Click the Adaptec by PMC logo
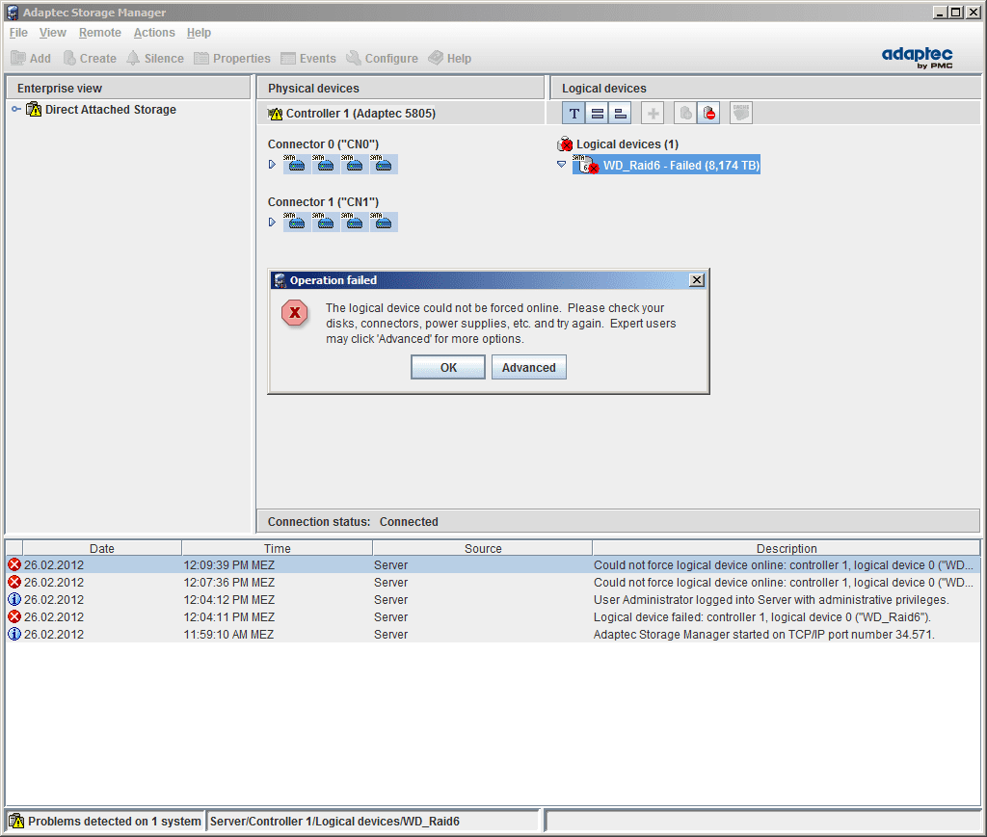The image size is (987, 837). coord(918,57)
